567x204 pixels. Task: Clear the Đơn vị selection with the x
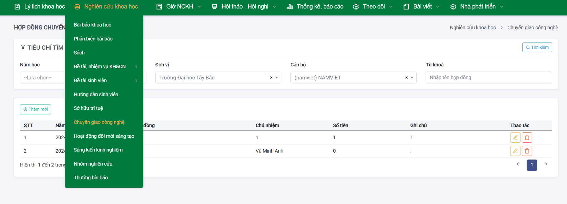[x=271, y=78]
